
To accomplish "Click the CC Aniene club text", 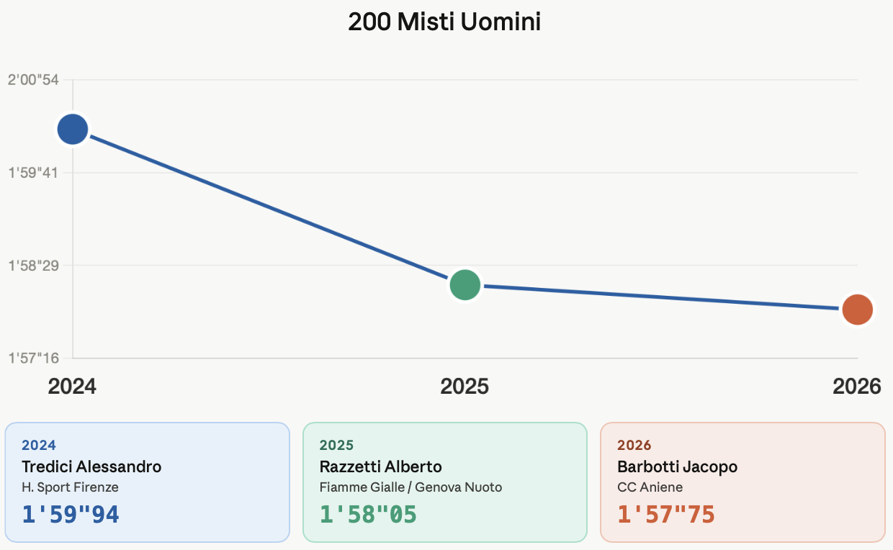I will pos(650,487).
